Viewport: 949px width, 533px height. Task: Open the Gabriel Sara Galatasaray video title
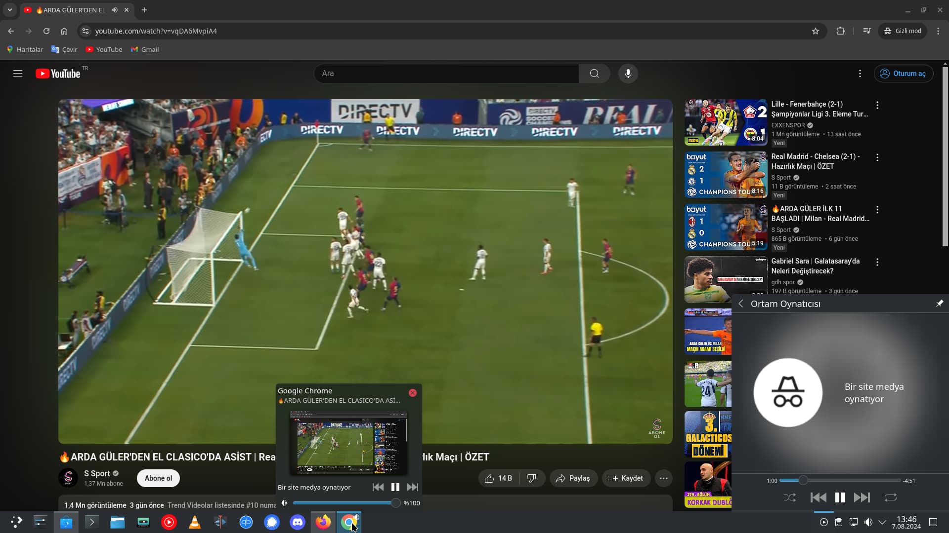point(816,266)
